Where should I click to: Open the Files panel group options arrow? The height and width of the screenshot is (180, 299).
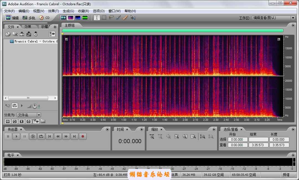coord(55,27)
